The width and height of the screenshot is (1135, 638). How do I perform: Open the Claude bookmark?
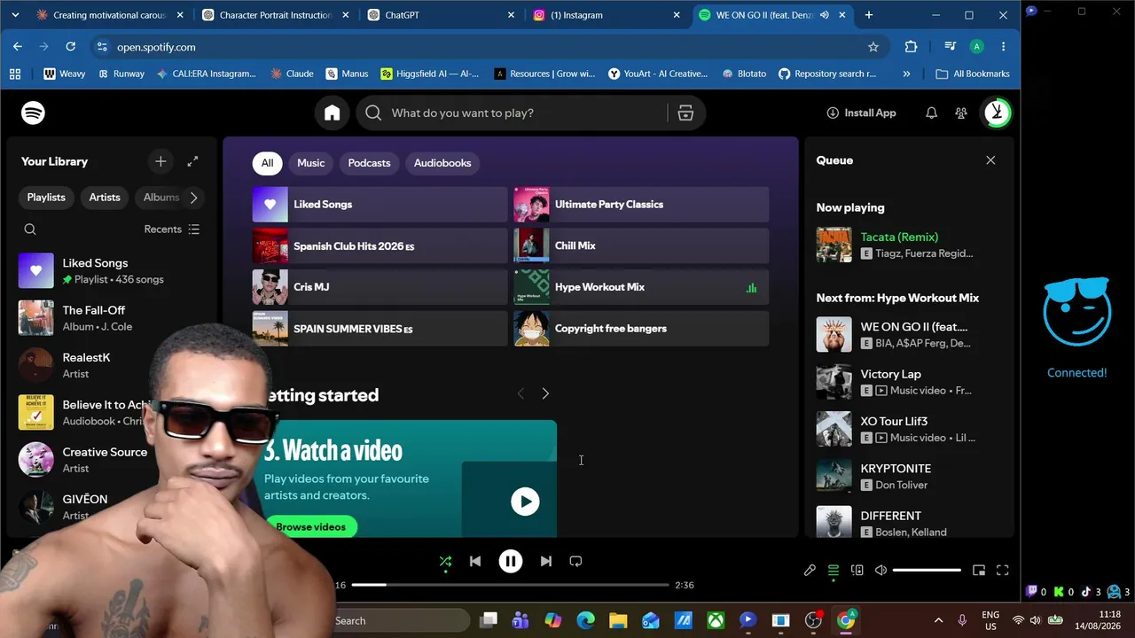tap(292, 74)
